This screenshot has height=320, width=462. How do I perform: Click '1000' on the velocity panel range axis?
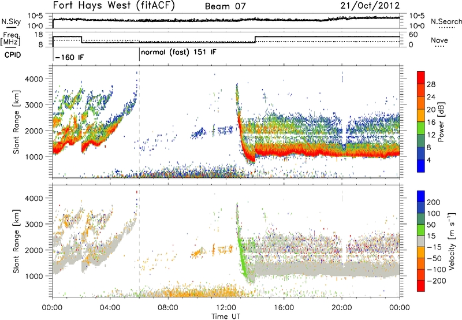33,276
